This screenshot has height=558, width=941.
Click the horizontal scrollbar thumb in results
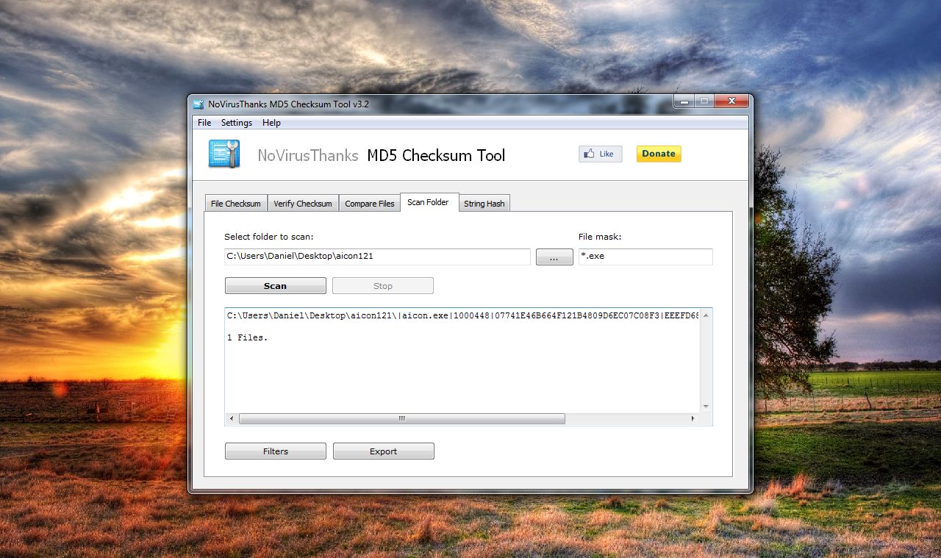(402, 418)
